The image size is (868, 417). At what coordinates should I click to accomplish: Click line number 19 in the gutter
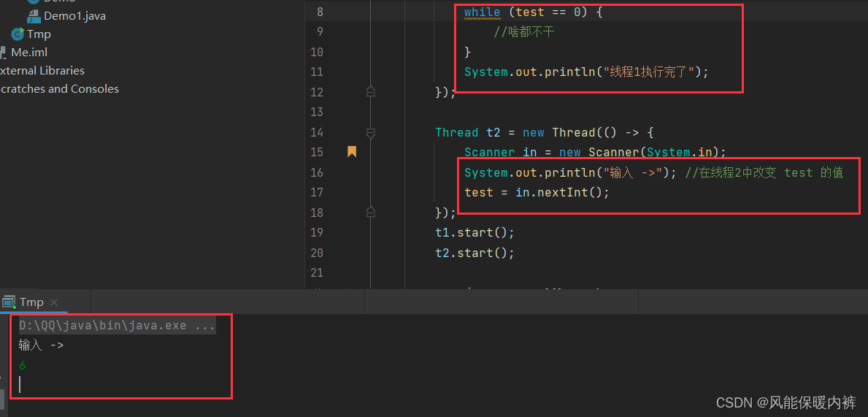coord(317,232)
